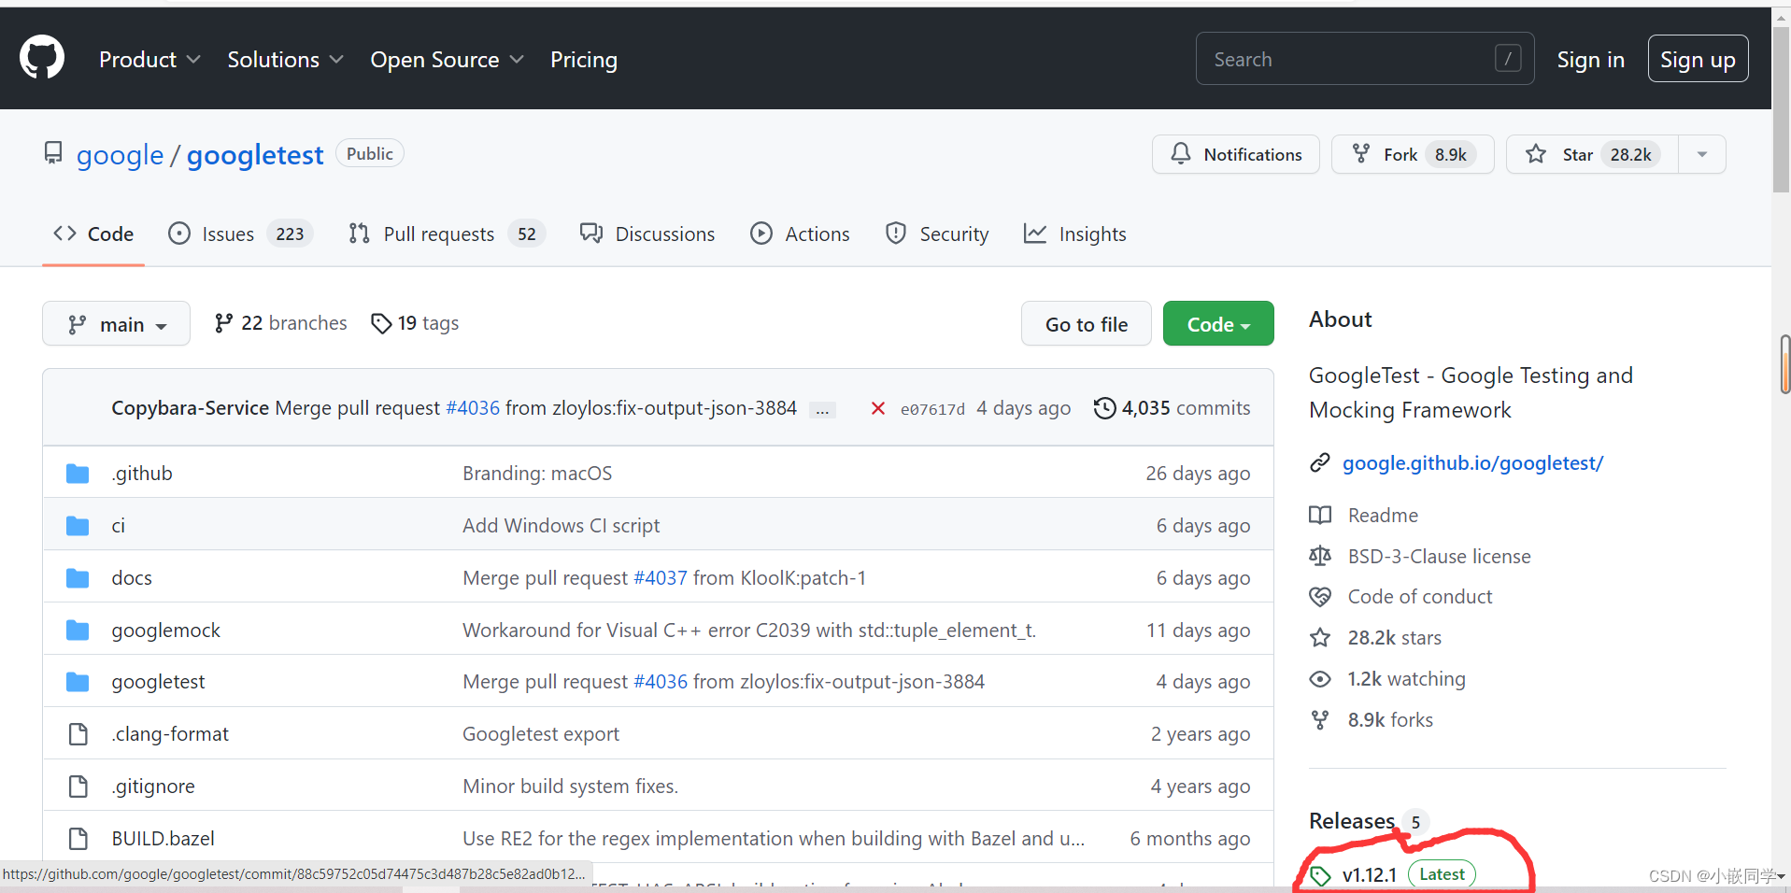The width and height of the screenshot is (1791, 893).
Task: Open the BUILD.bazel file name
Action: pos(163,839)
